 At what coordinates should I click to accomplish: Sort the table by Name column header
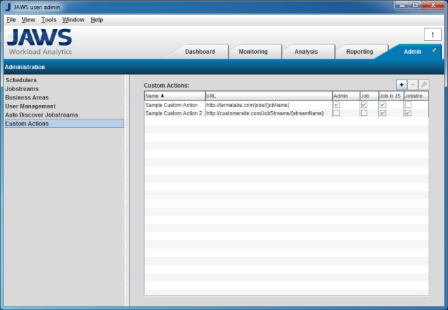(175, 96)
